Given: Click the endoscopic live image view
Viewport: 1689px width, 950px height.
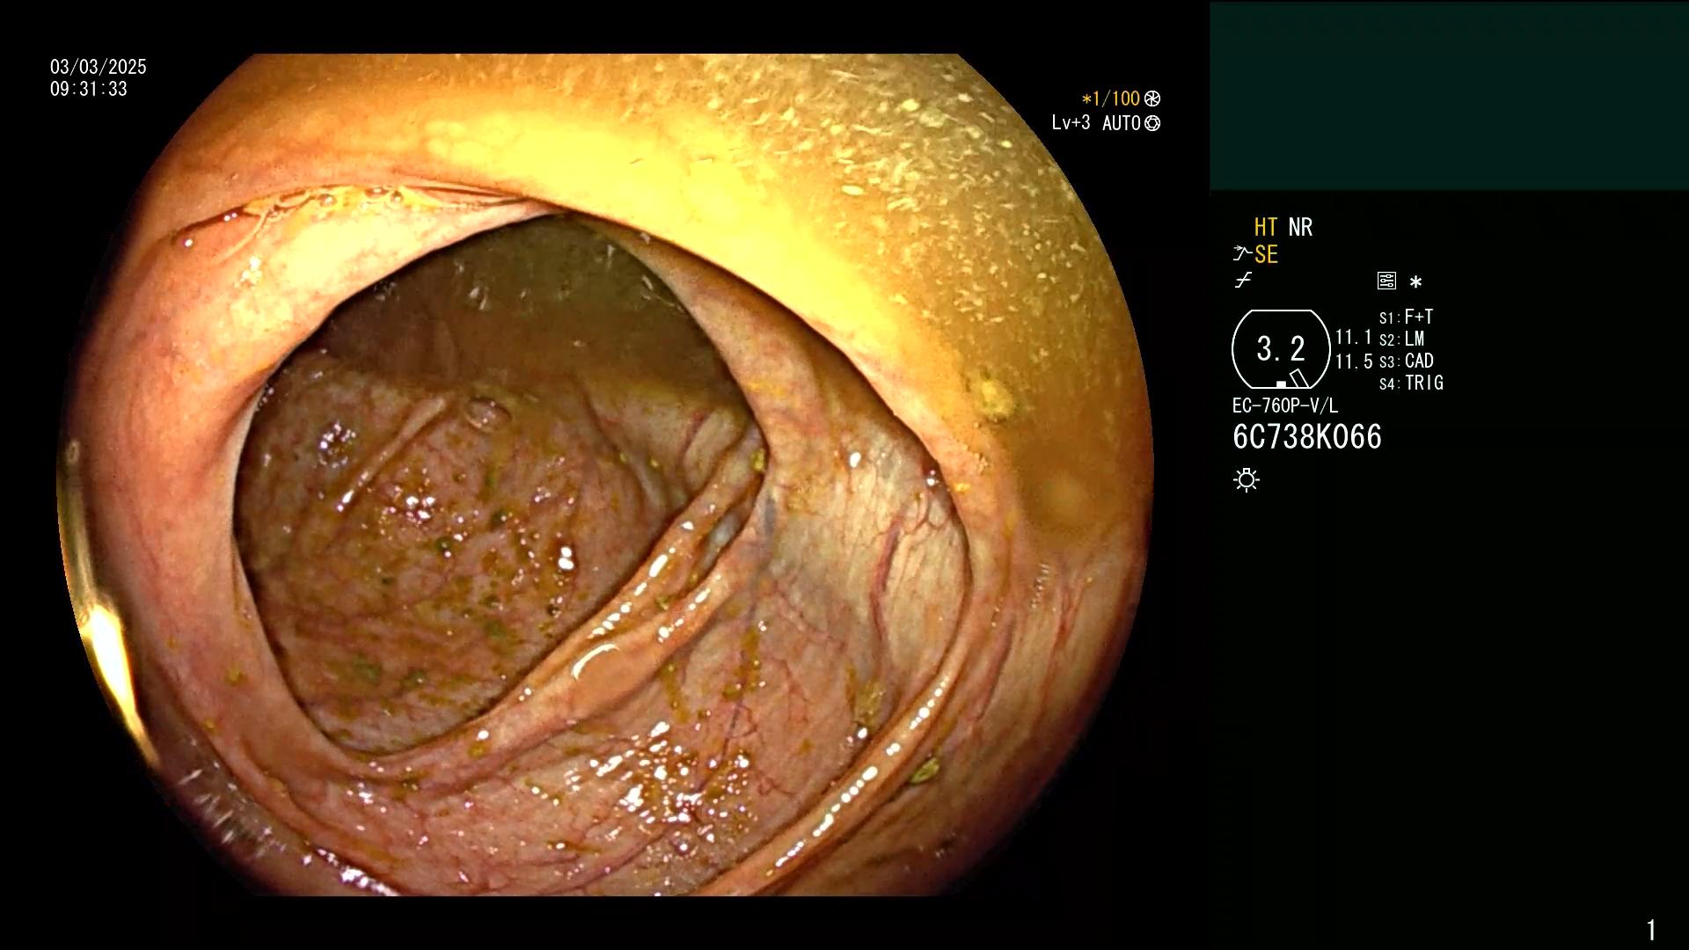Looking at the screenshot, I should tap(605, 475).
